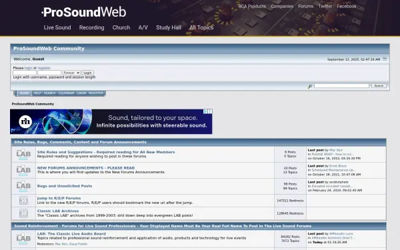Collapse the header using the shrink icon

[385, 59]
